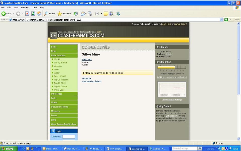
Task: Stop page loading with the Stop icon
Action: tap(27, 14)
